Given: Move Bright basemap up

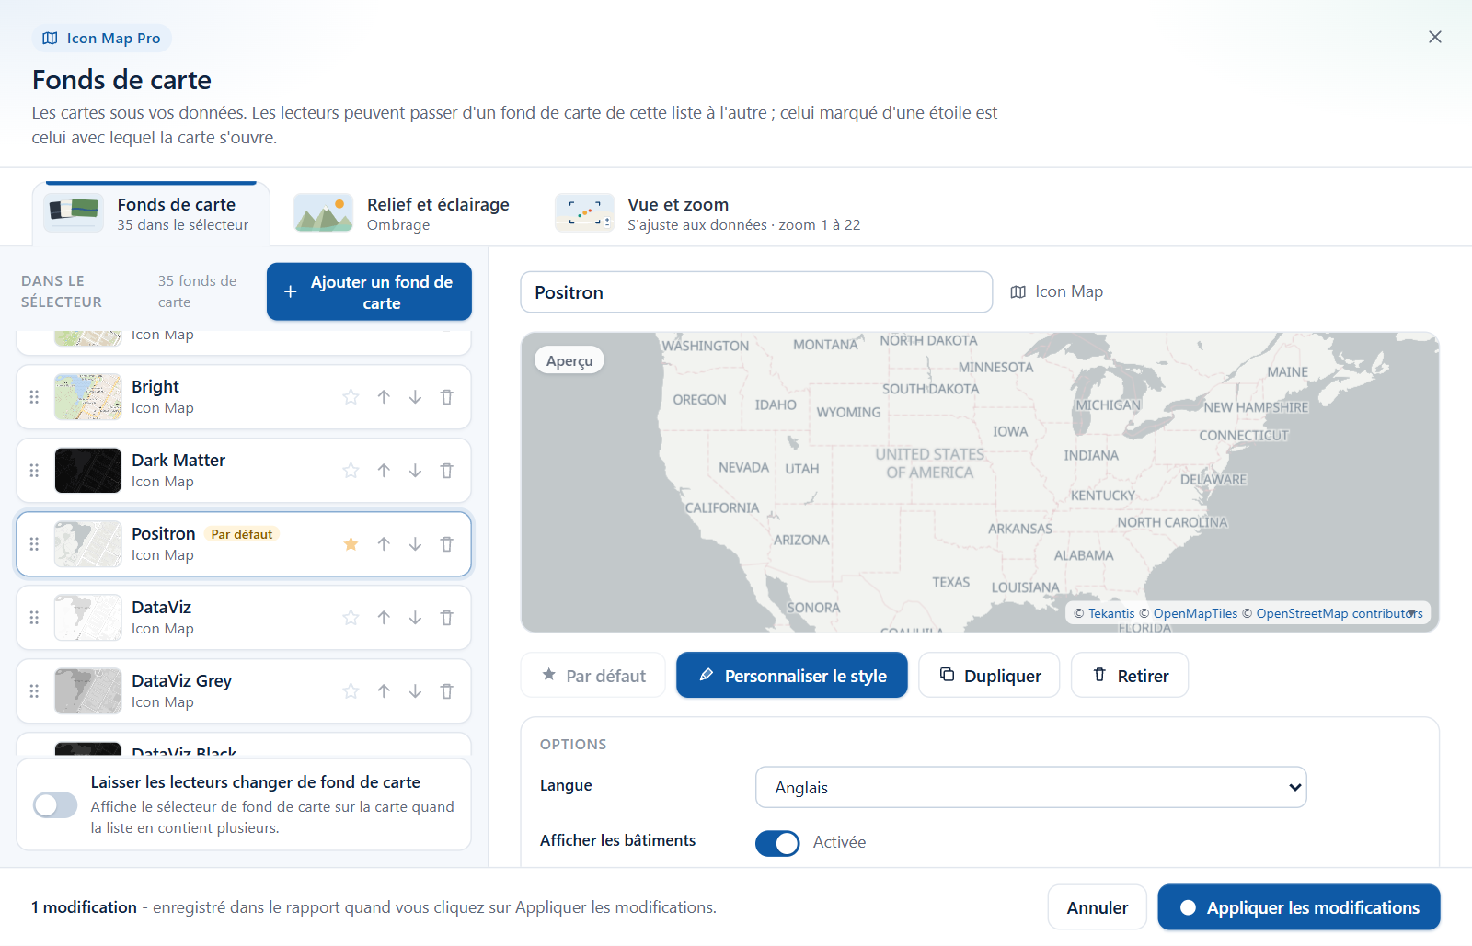Looking at the screenshot, I should coord(384,397).
